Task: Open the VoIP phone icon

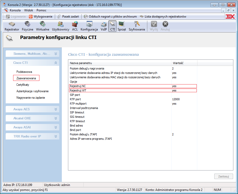Action: click(x=104, y=26)
